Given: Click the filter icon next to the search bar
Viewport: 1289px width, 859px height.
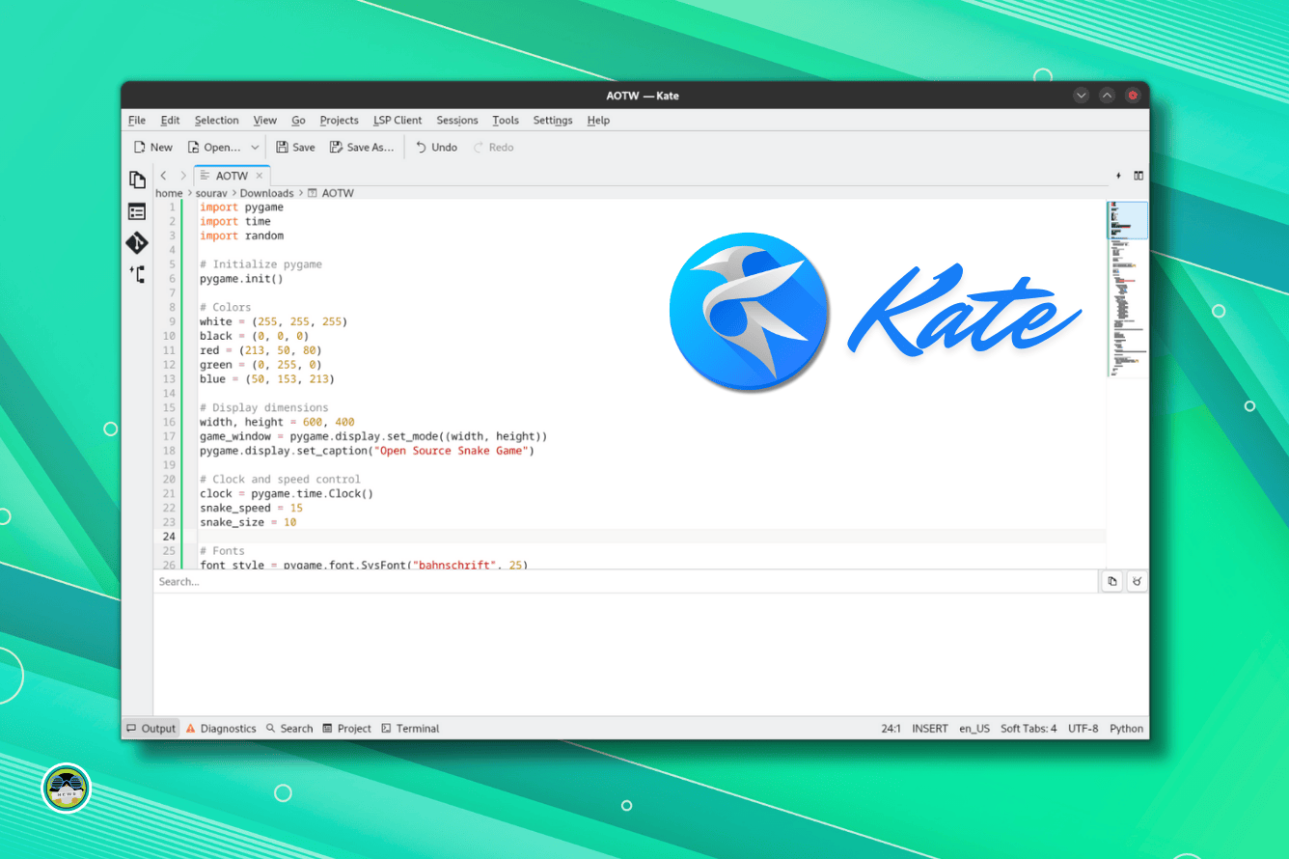Looking at the screenshot, I should coord(1136,581).
